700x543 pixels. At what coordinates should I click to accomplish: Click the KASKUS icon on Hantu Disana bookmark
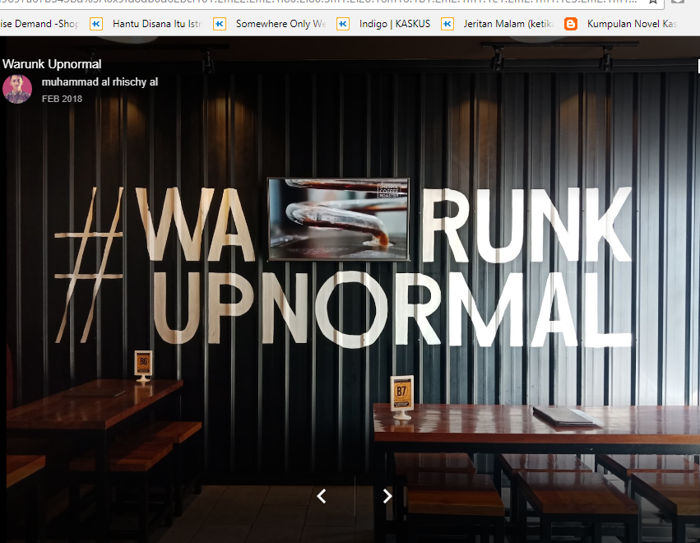click(96, 25)
